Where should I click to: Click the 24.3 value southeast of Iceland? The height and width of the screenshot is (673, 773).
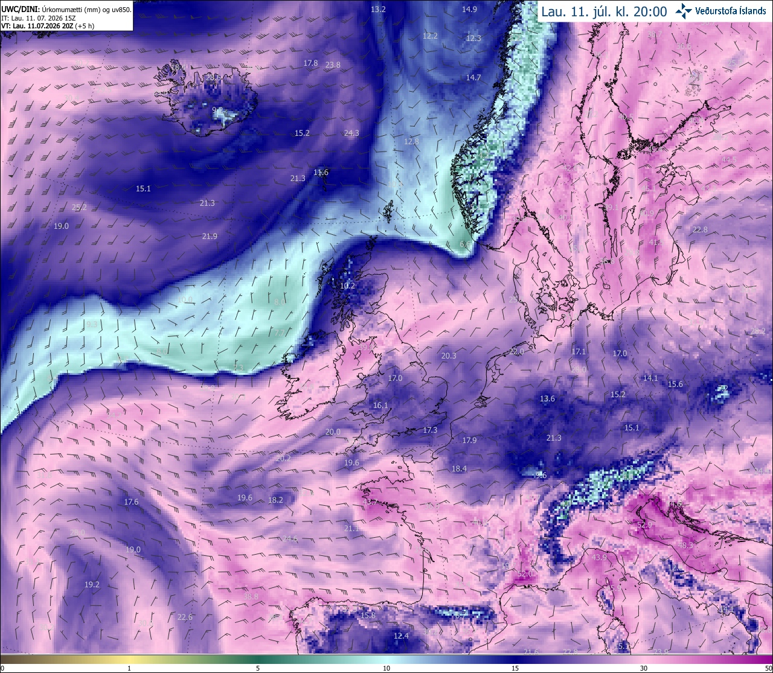(351, 133)
